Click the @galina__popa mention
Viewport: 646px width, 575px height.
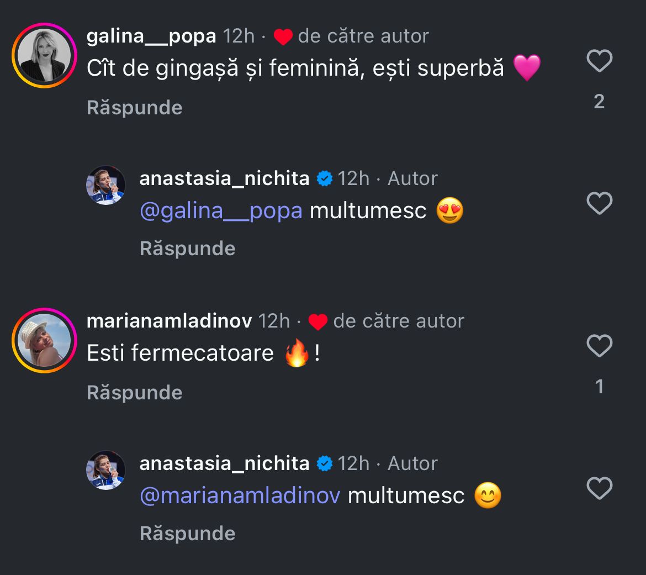[221, 210]
